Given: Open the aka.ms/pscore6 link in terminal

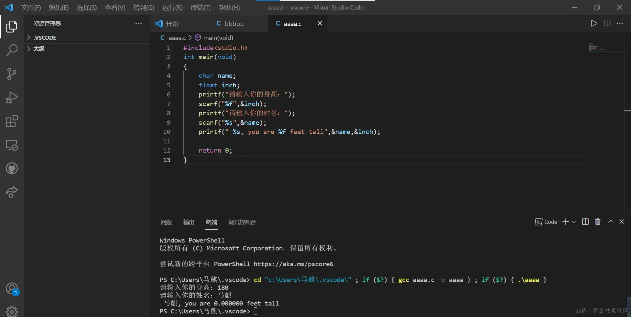Looking at the screenshot, I should [293, 264].
